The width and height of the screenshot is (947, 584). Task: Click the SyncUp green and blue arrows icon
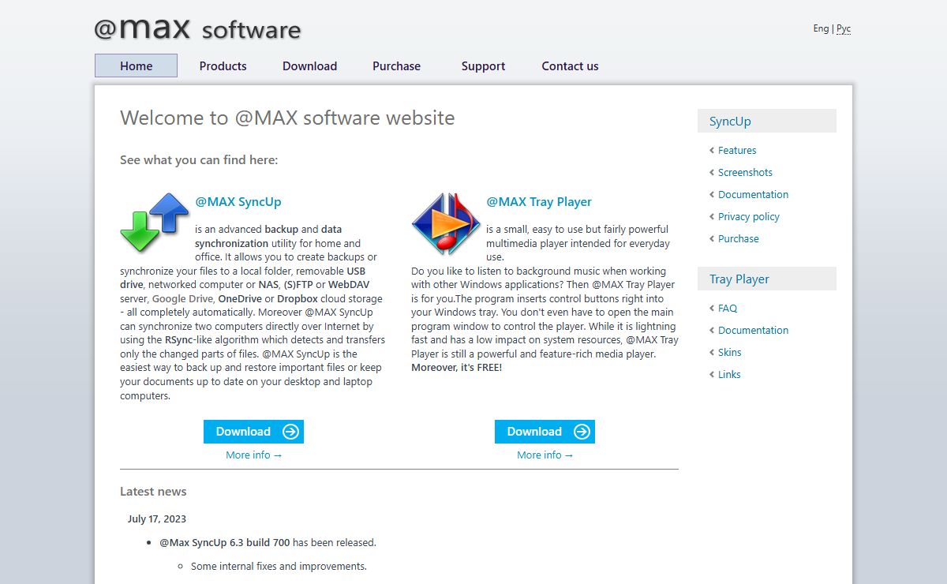tap(155, 223)
